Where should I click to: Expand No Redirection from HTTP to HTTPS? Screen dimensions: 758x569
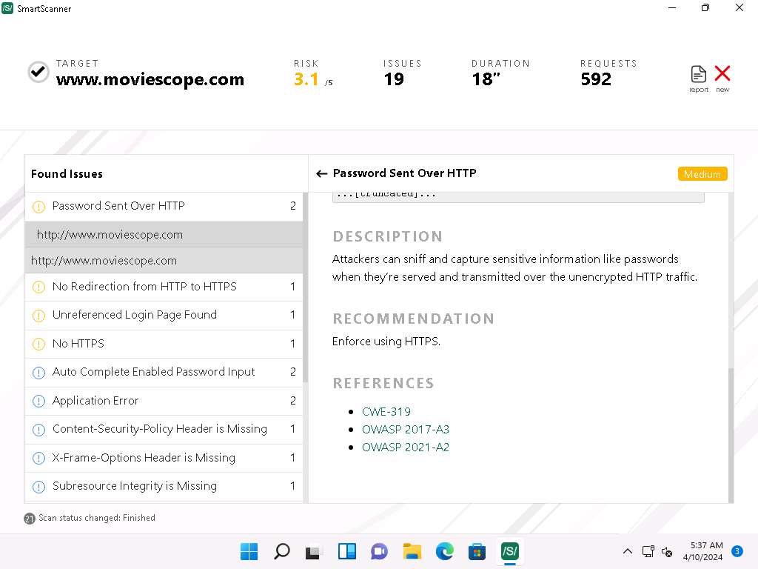coord(144,287)
